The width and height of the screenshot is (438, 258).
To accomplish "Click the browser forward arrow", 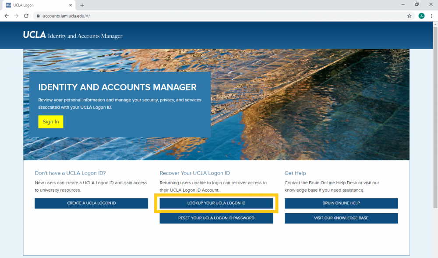I will tap(17, 16).
